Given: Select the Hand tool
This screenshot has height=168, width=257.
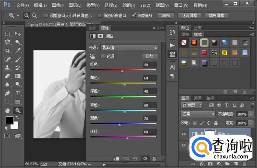Looking at the screenshot, I should tap(7, 110).
